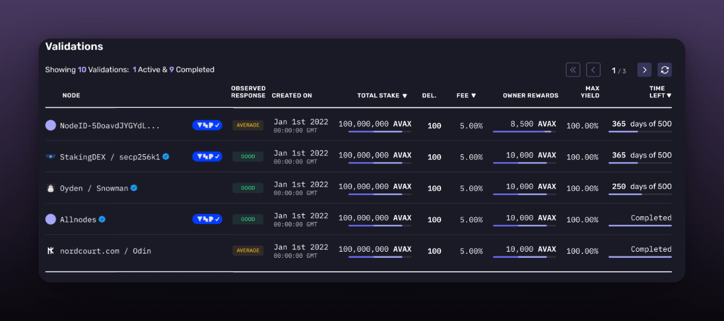Open StakingDEX / secp256k1 node details
Screen dimensions: 724x321
pos(110,157)
